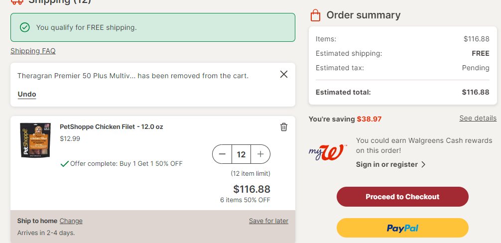Open the PetShoppe Chicken Filet product image
Image resolution: width=501 pixels, height=243 pixels.
(35, 140)
